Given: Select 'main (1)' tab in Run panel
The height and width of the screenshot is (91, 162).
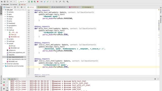Looking at the screenshot, I should [13, 79].
